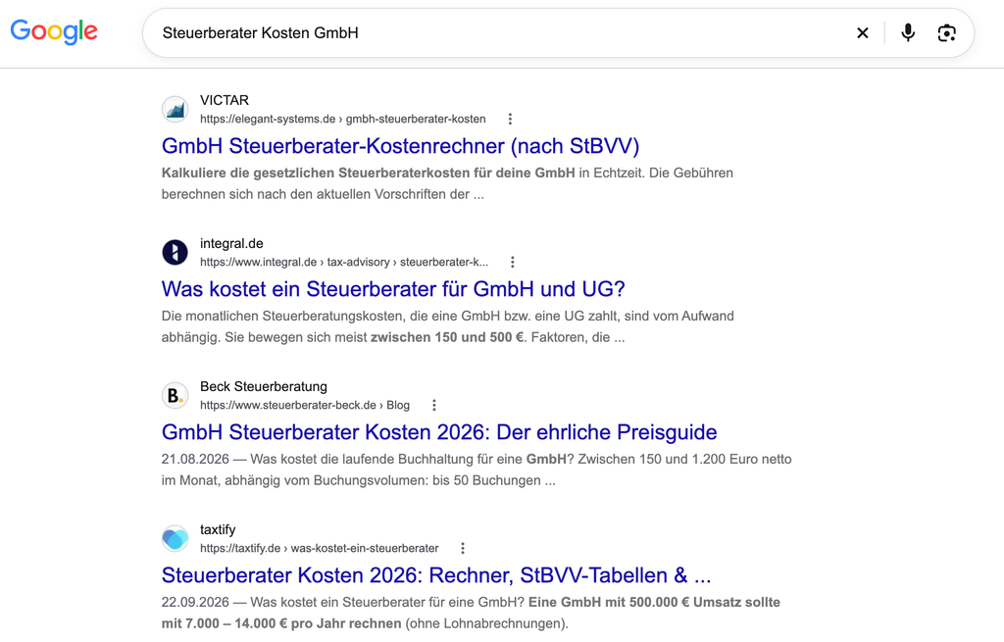Open the three-dot menu for Beck Steuerberatung result

(434, 405)
